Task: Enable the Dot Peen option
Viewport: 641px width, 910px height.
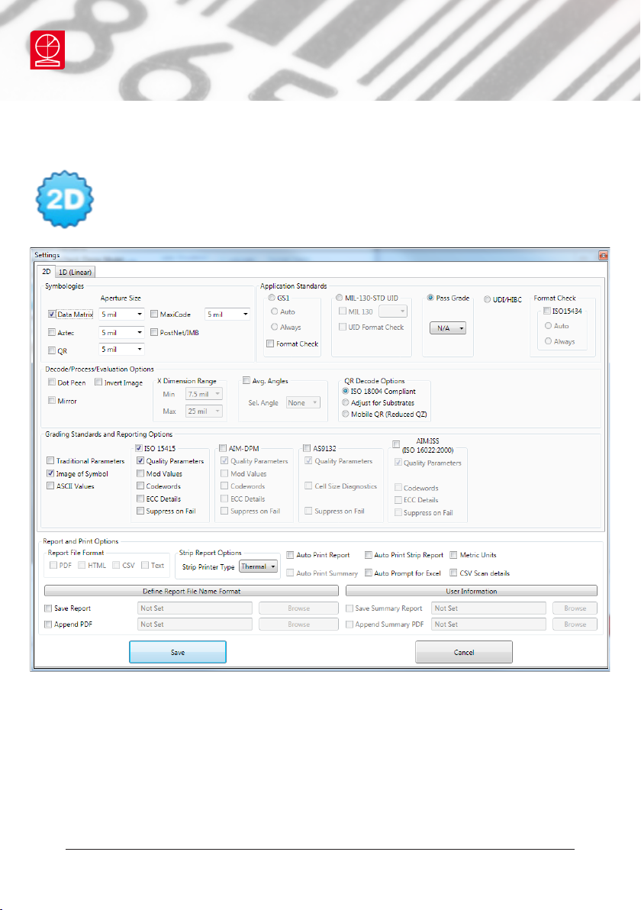Action: click(51, 382)
